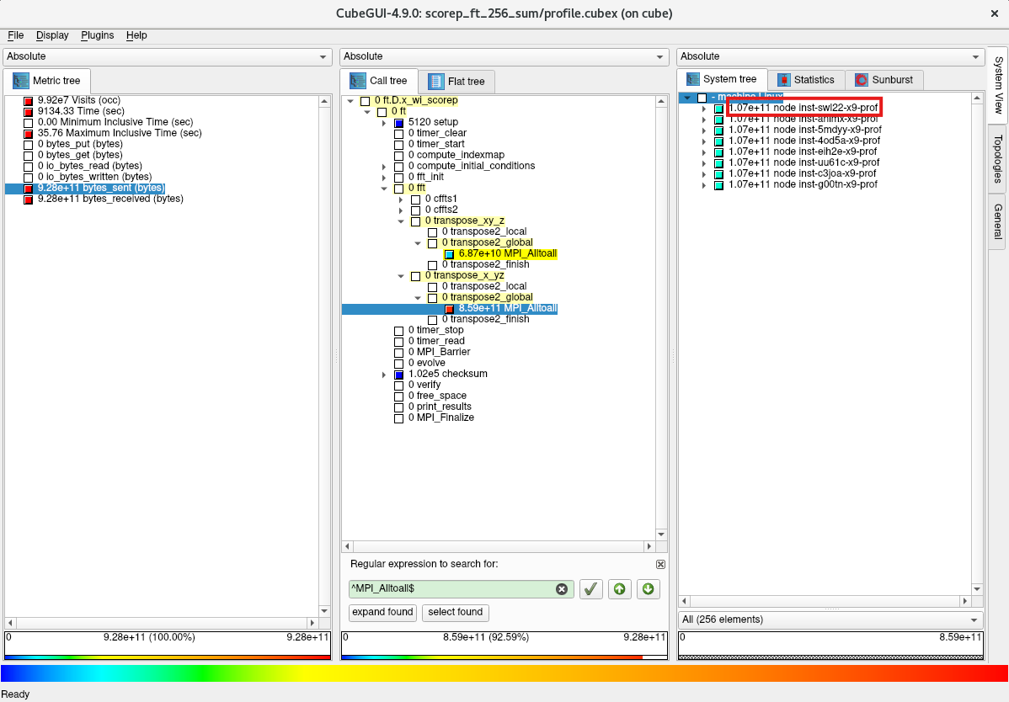
Task: Open the Topologies vertical side tab
Action: click(x=997, y=158)
